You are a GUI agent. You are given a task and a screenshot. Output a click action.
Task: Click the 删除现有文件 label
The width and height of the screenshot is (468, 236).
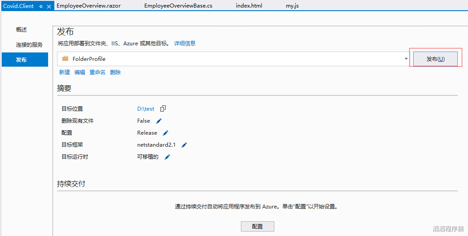(77, 121)
